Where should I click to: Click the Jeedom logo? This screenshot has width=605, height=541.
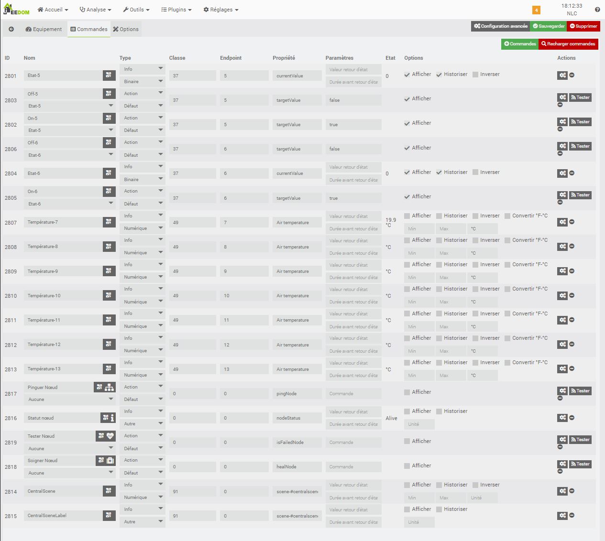click(x=16, y=9)
